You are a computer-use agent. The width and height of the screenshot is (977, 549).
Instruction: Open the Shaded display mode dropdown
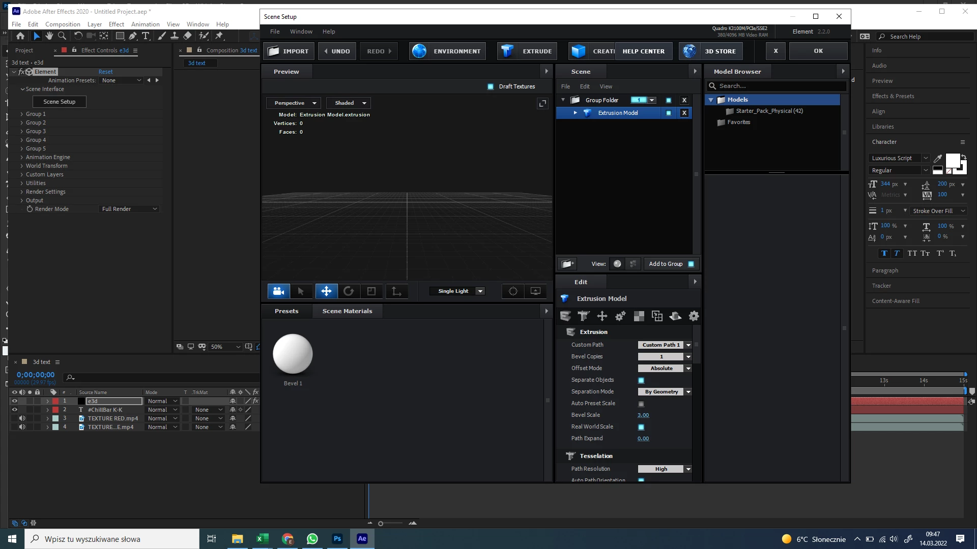tap(349, 103)
